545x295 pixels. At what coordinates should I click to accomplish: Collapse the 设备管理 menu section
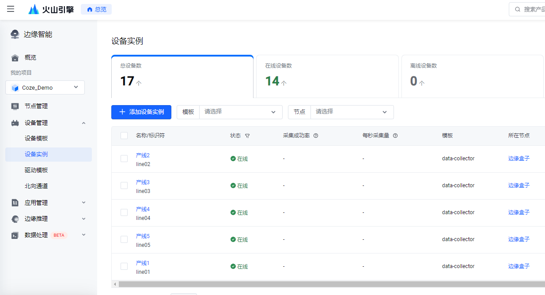[84, 123]
